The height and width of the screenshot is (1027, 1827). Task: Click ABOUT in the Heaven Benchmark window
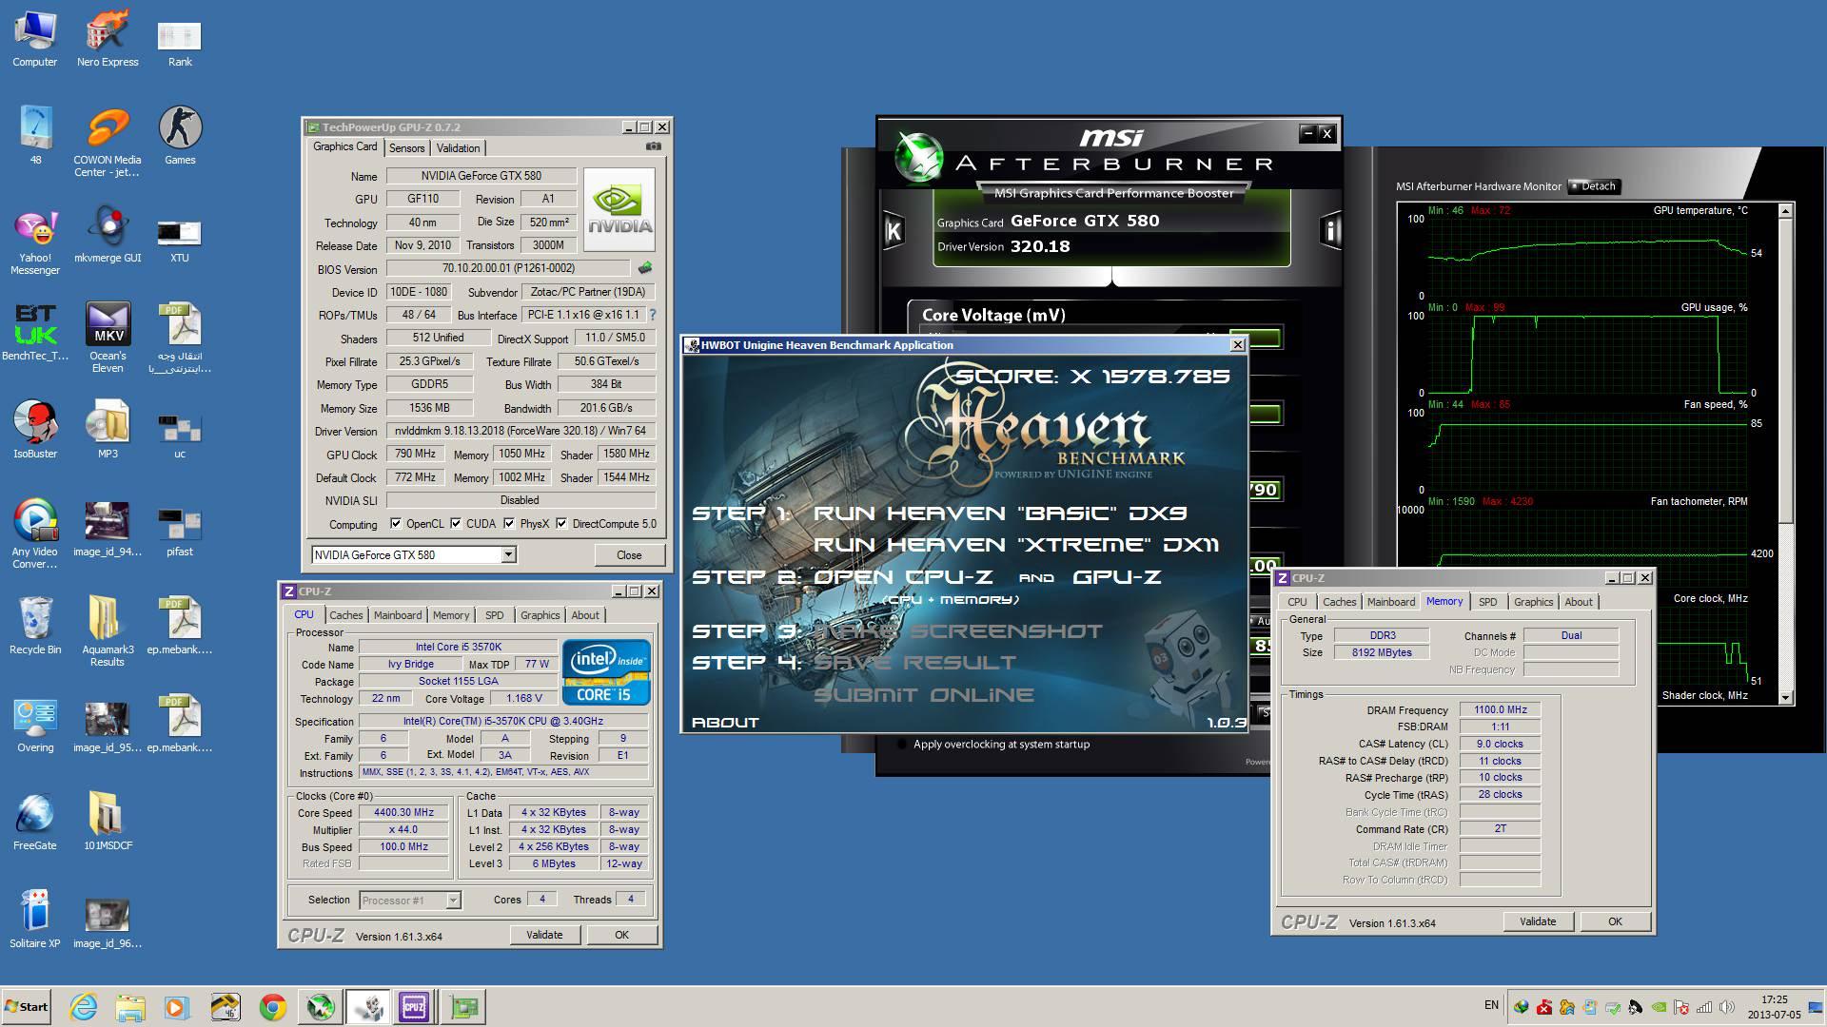[x=725, y=723]
